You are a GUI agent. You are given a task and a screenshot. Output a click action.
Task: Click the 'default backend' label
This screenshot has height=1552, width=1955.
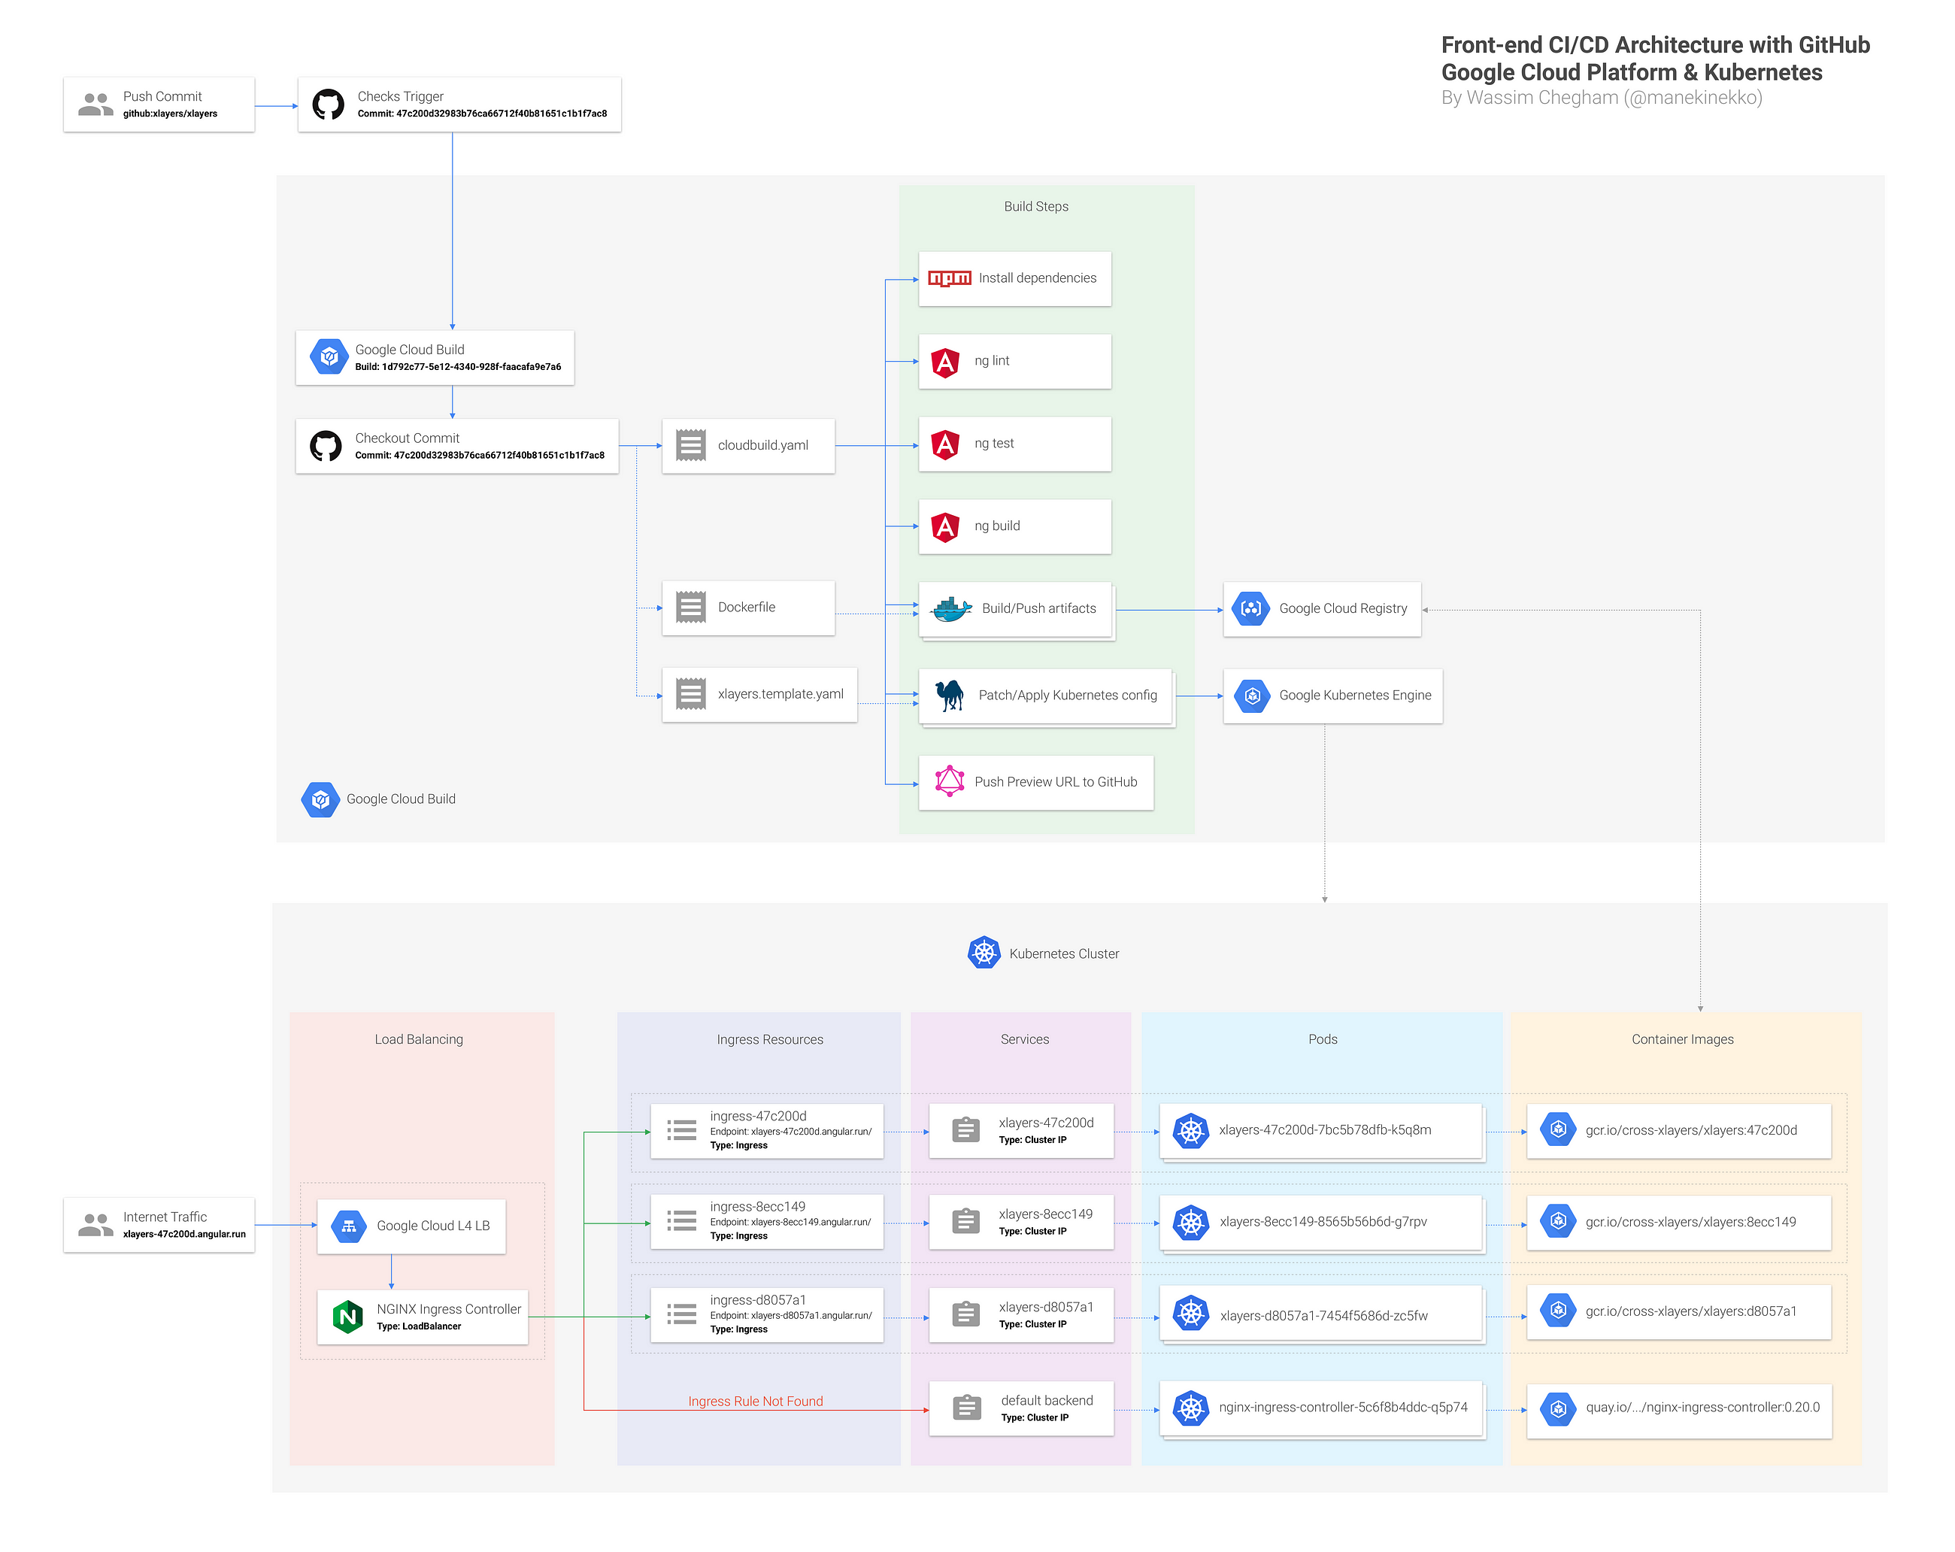coord(1047,1402)
